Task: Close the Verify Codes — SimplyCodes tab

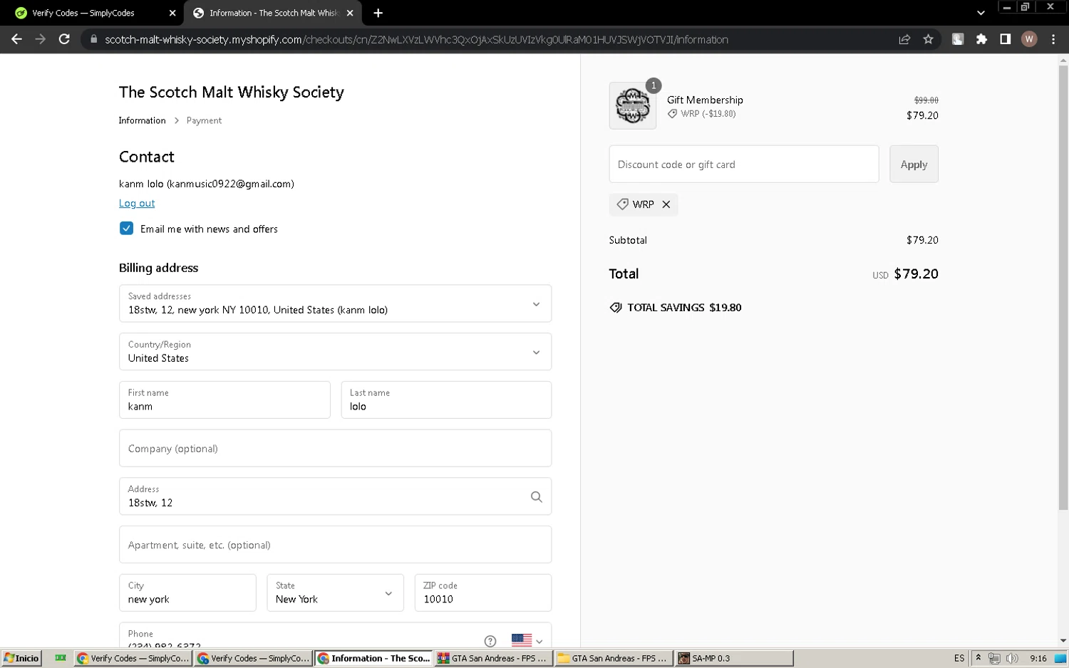Action: (x=172, y=13)
